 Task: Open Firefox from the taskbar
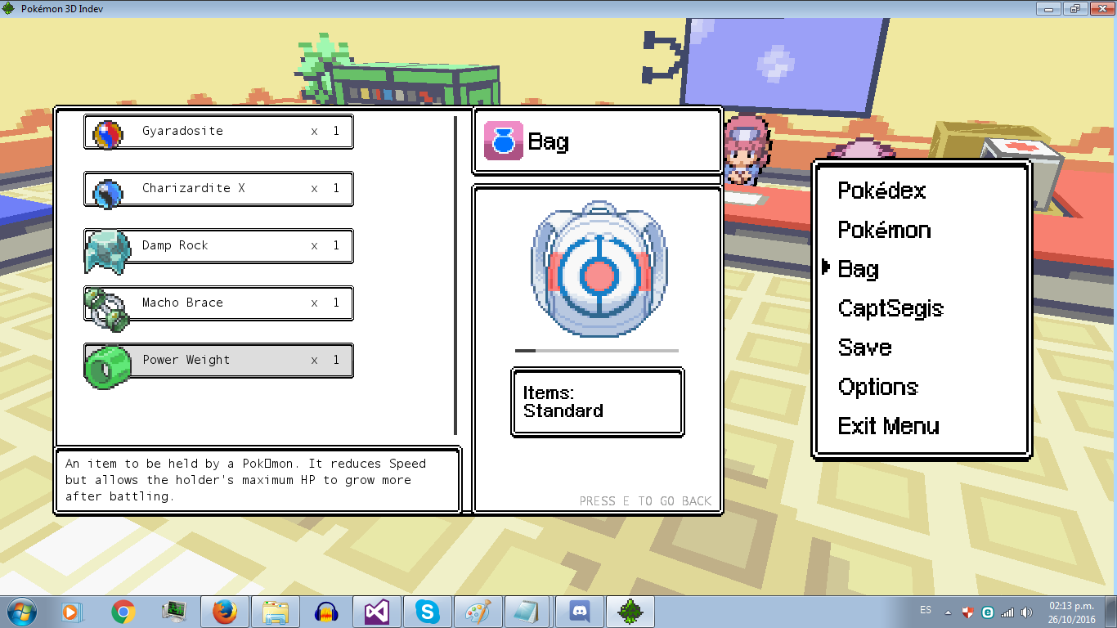pos(224,611)
